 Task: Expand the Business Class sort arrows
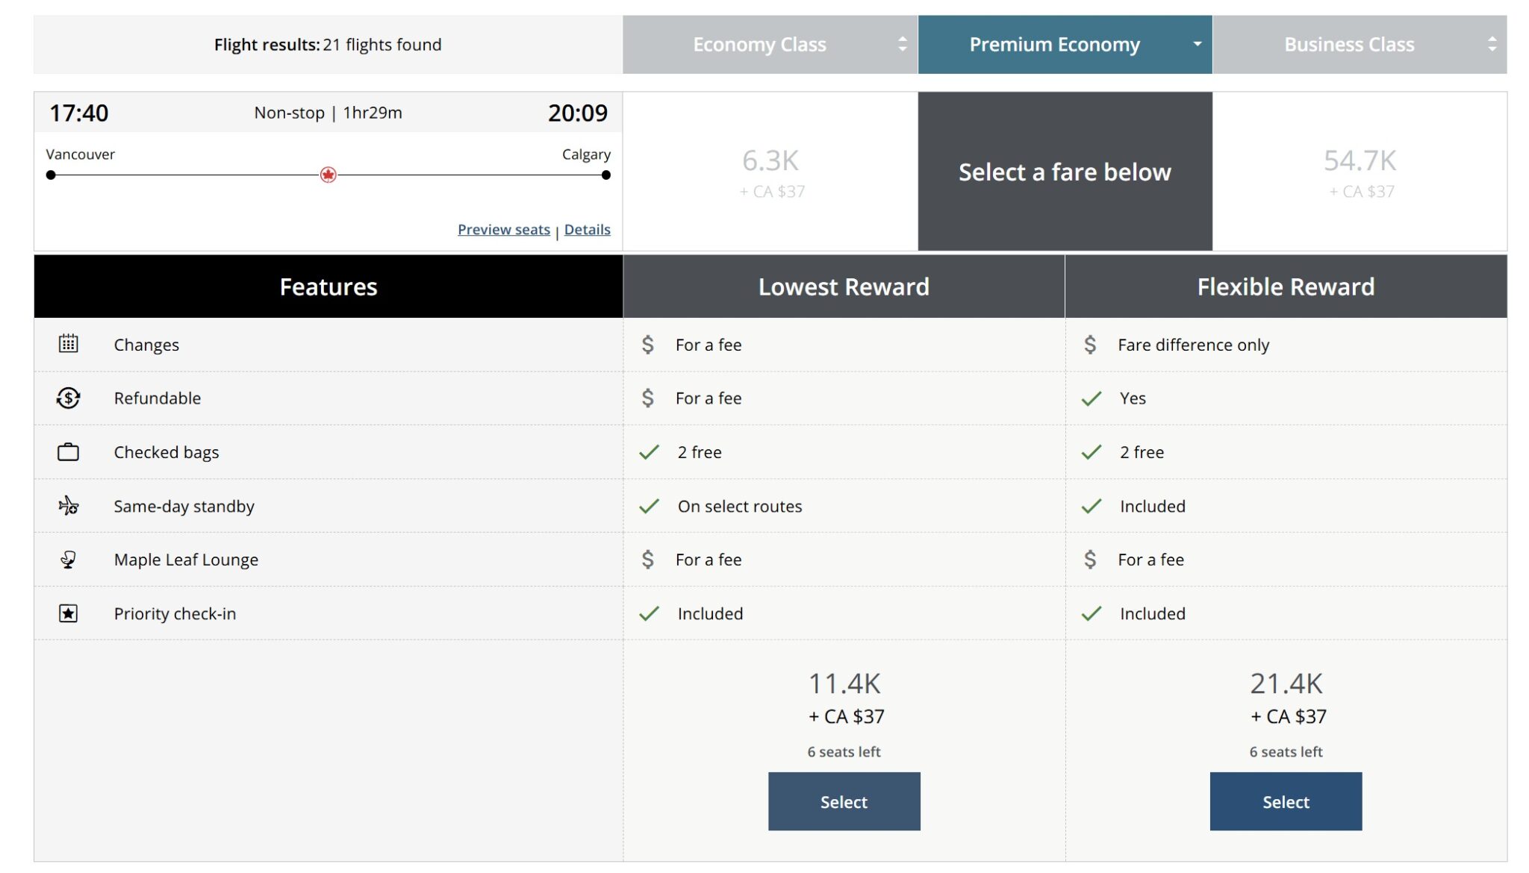click(1492, 45)
